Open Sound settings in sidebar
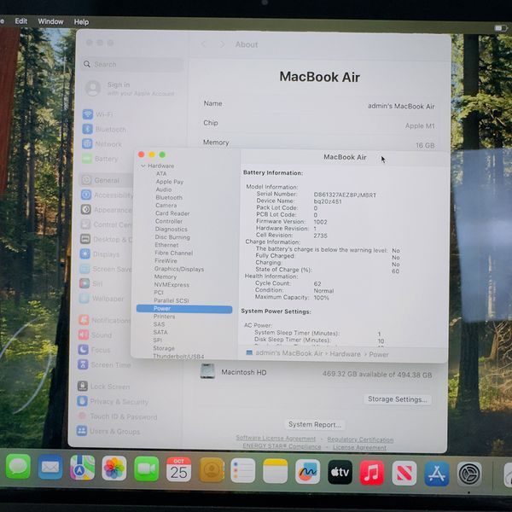The image size is (512, 512). 96,335
